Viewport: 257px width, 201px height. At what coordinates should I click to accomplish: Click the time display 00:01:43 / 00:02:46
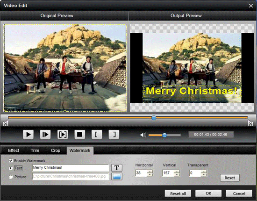[x=211, y=135]
